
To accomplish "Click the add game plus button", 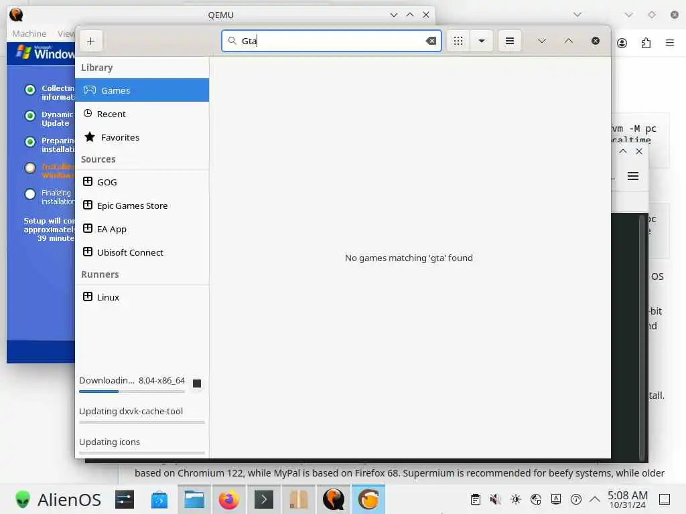I will 90,41.
